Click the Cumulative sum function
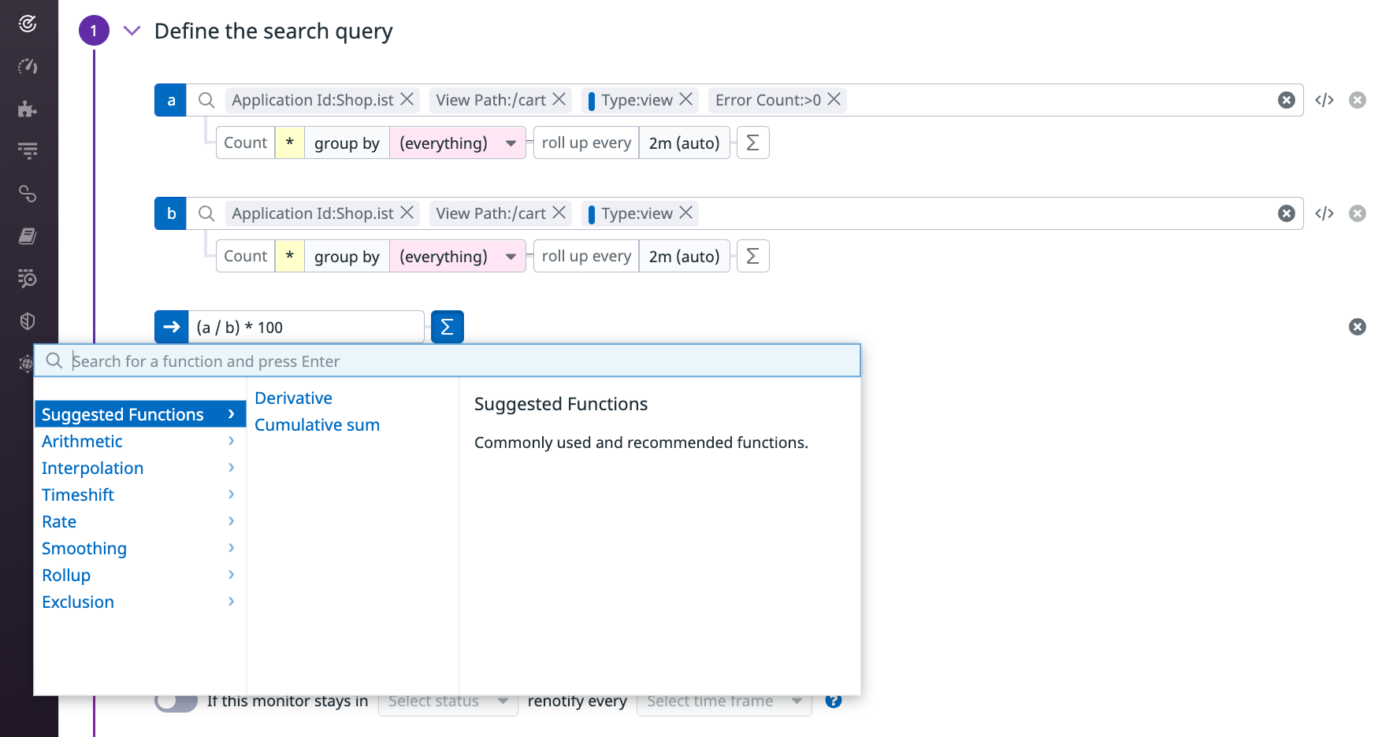The height and width of the screenshot is (737, 1393). (317, 424)
